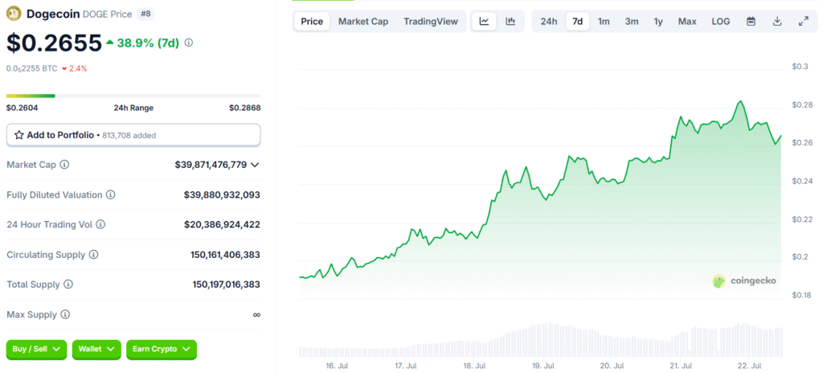Switch to candlestick chart icon
Image resolution: width=823 pixels, height=373 pixels.
[510, 22]
